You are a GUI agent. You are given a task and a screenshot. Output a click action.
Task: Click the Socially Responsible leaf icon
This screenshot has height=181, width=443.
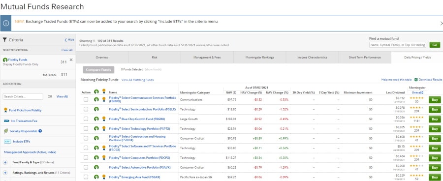click(6, 131)
